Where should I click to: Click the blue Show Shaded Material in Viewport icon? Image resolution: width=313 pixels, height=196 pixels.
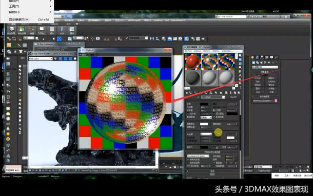(x=206, y=93)
